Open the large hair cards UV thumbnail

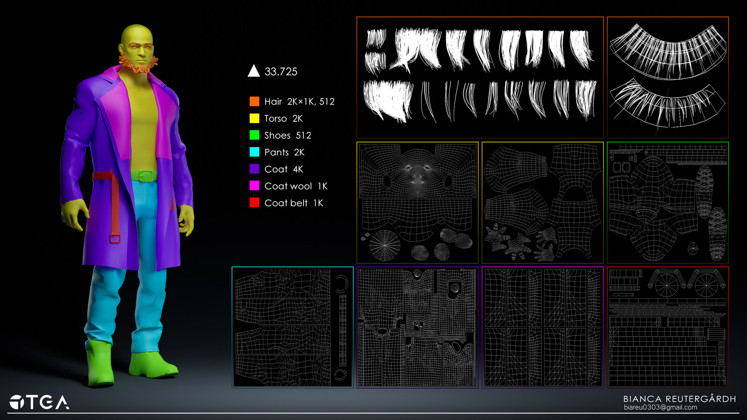pyautogui.click(x=480, y=77)
